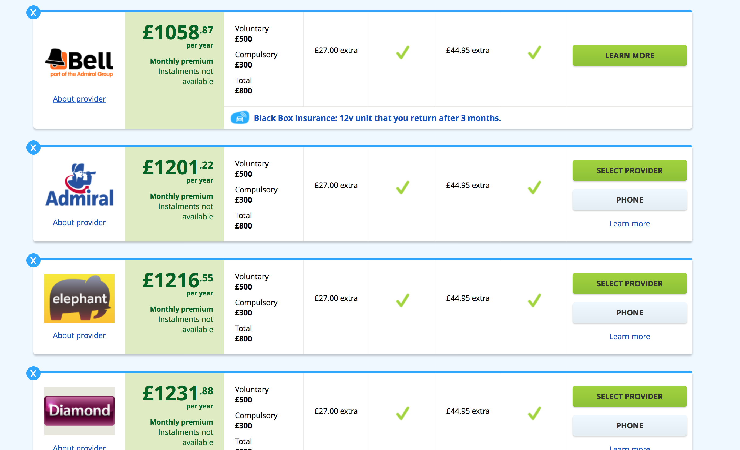Click the black box car icon
Screen dimensions: 740x450
(x=240, y=117)
